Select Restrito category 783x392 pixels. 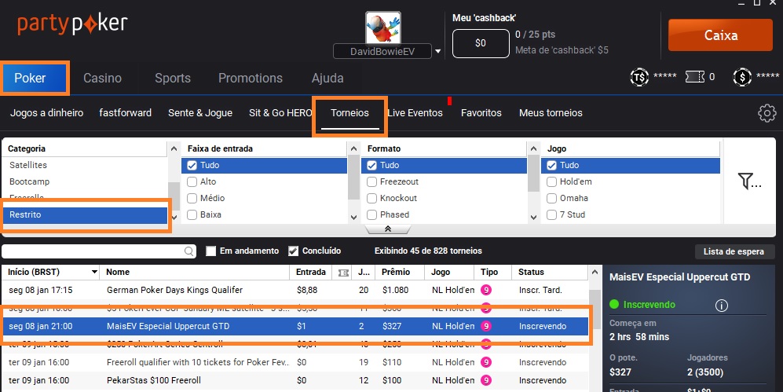85,214
